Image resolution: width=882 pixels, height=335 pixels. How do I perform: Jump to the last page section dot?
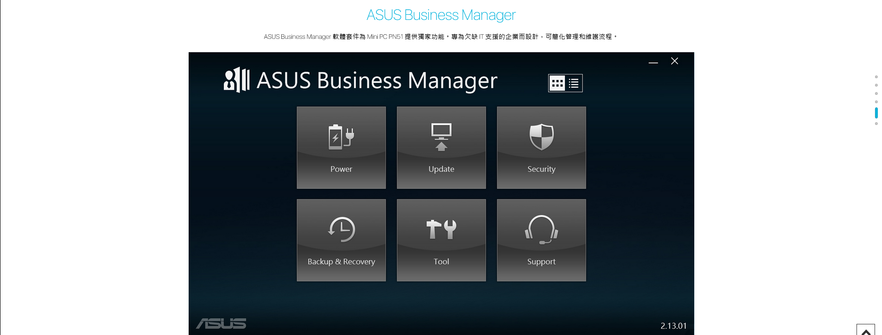(x=876, y=124)
